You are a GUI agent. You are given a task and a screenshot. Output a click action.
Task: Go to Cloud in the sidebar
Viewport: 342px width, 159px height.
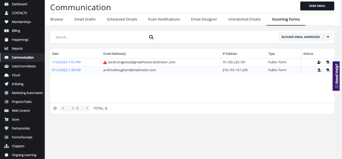16,75
